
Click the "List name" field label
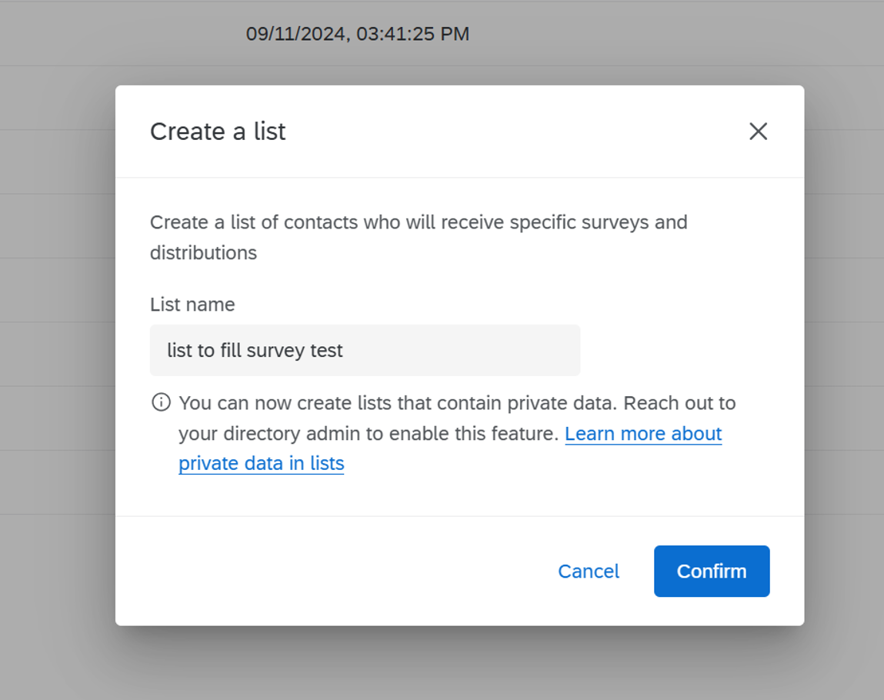point(192,305)
